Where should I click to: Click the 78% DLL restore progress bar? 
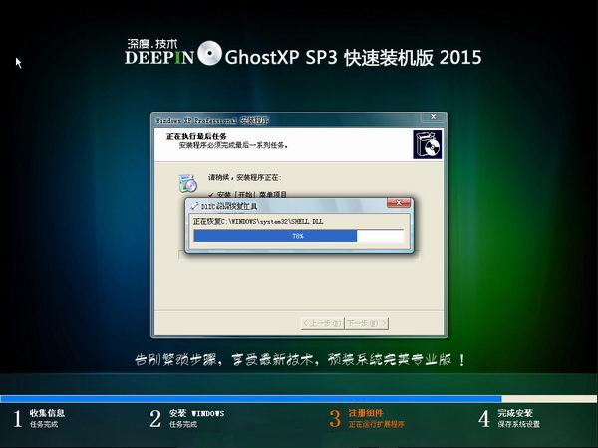click(x=298, y=236)
